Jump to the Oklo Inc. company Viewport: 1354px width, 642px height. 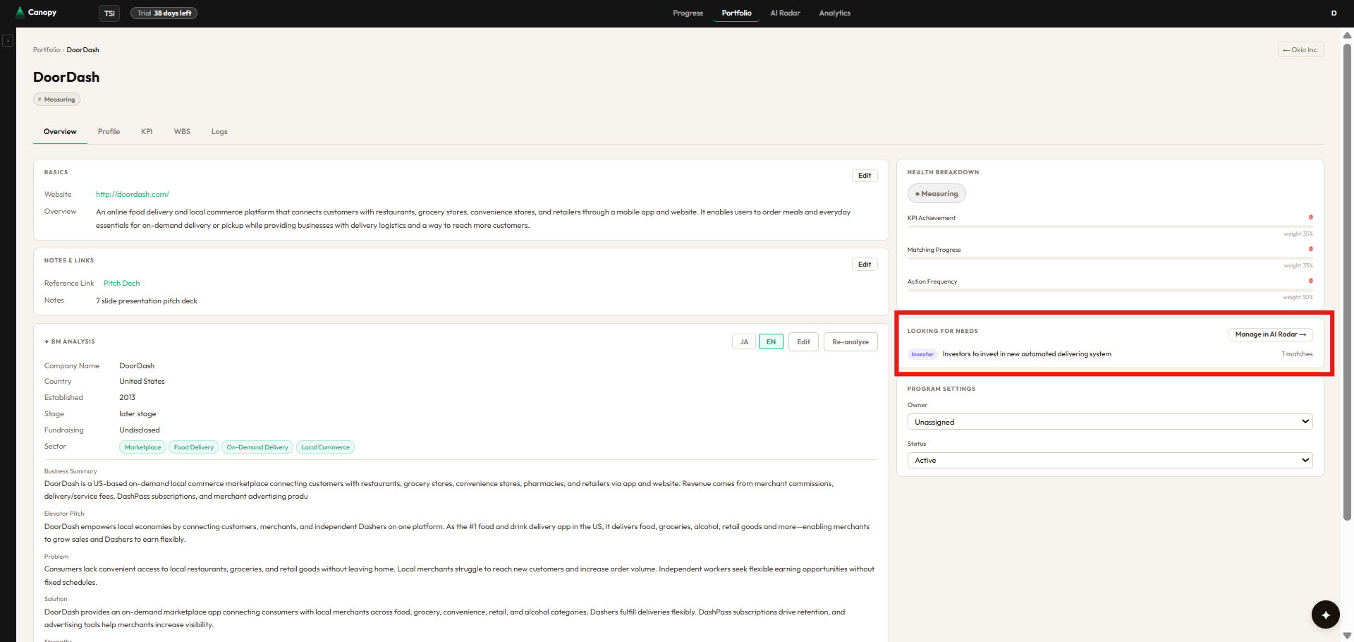click(1300, 50)
